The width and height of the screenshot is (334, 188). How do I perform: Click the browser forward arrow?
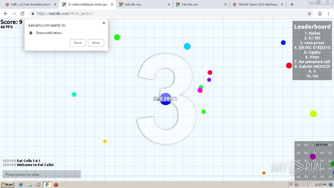click(14, 14)
